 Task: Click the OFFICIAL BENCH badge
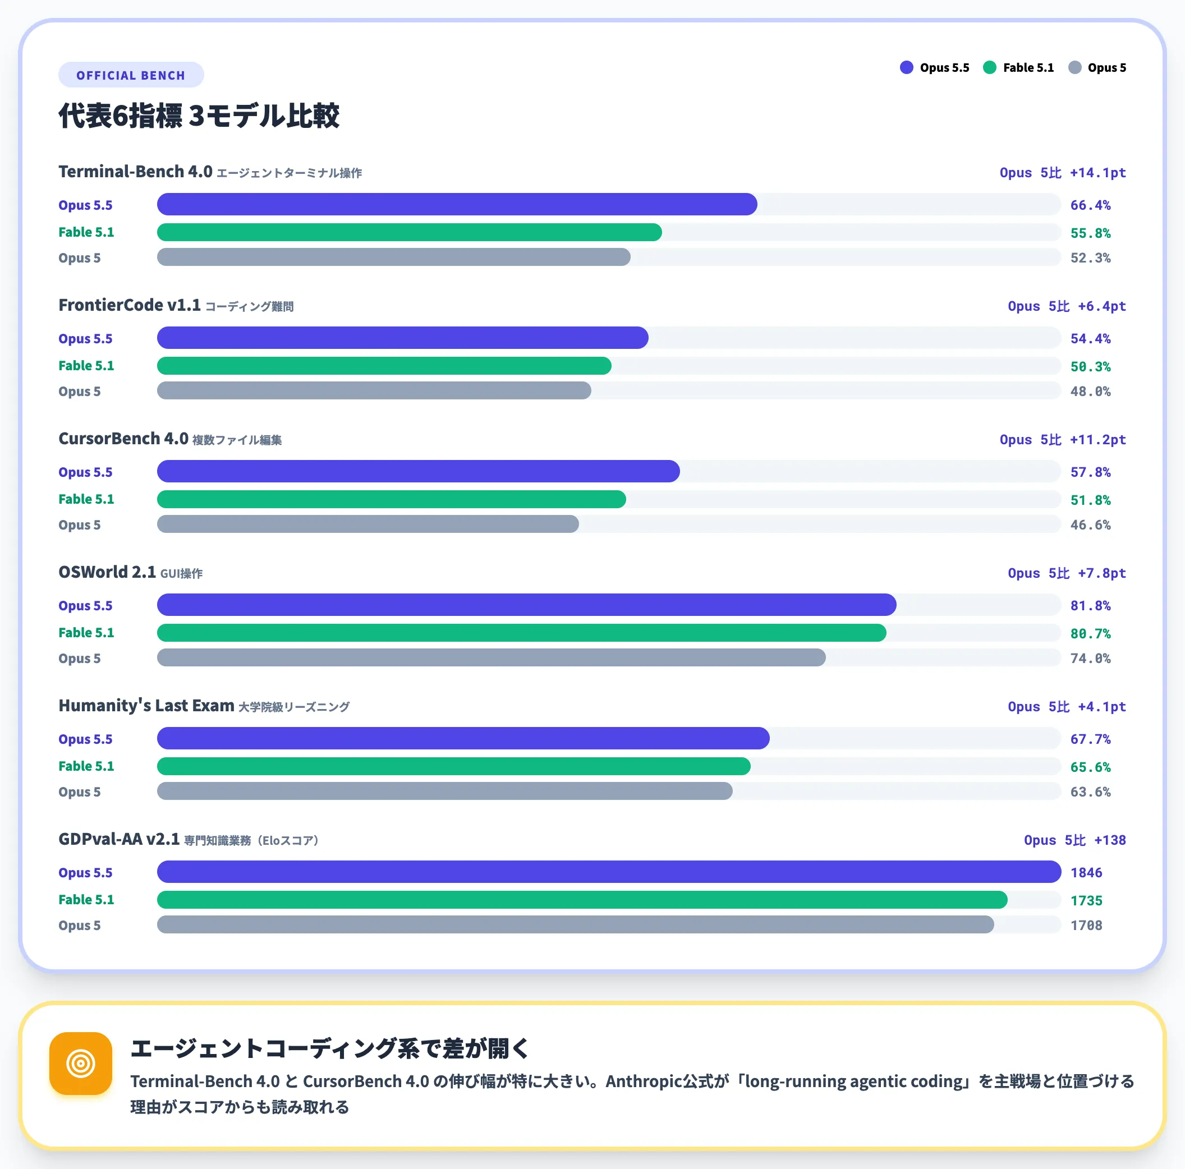(131, 75)
